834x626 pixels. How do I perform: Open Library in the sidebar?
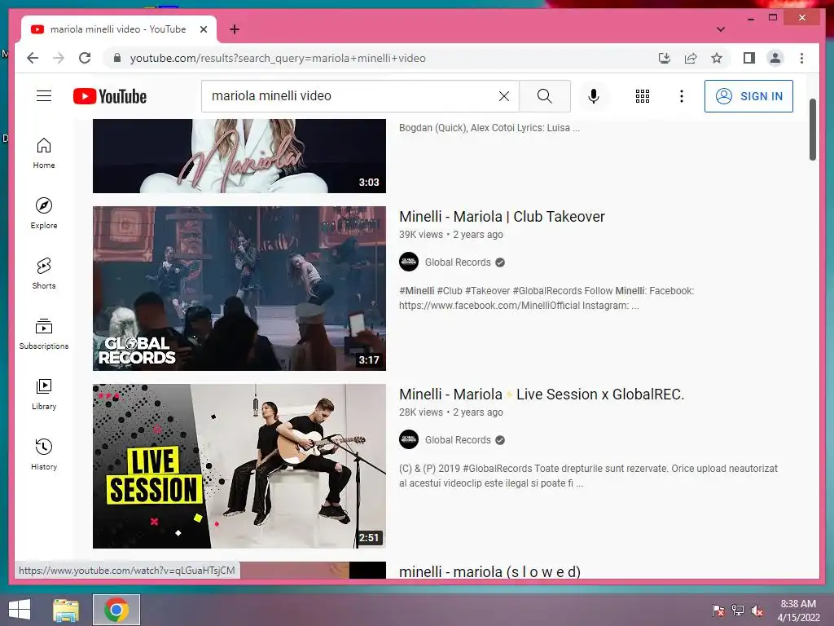pos(44,394)
